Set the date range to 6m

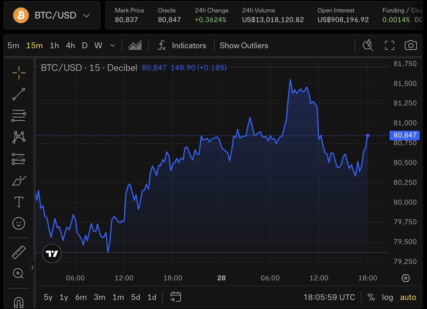(81, 297)
